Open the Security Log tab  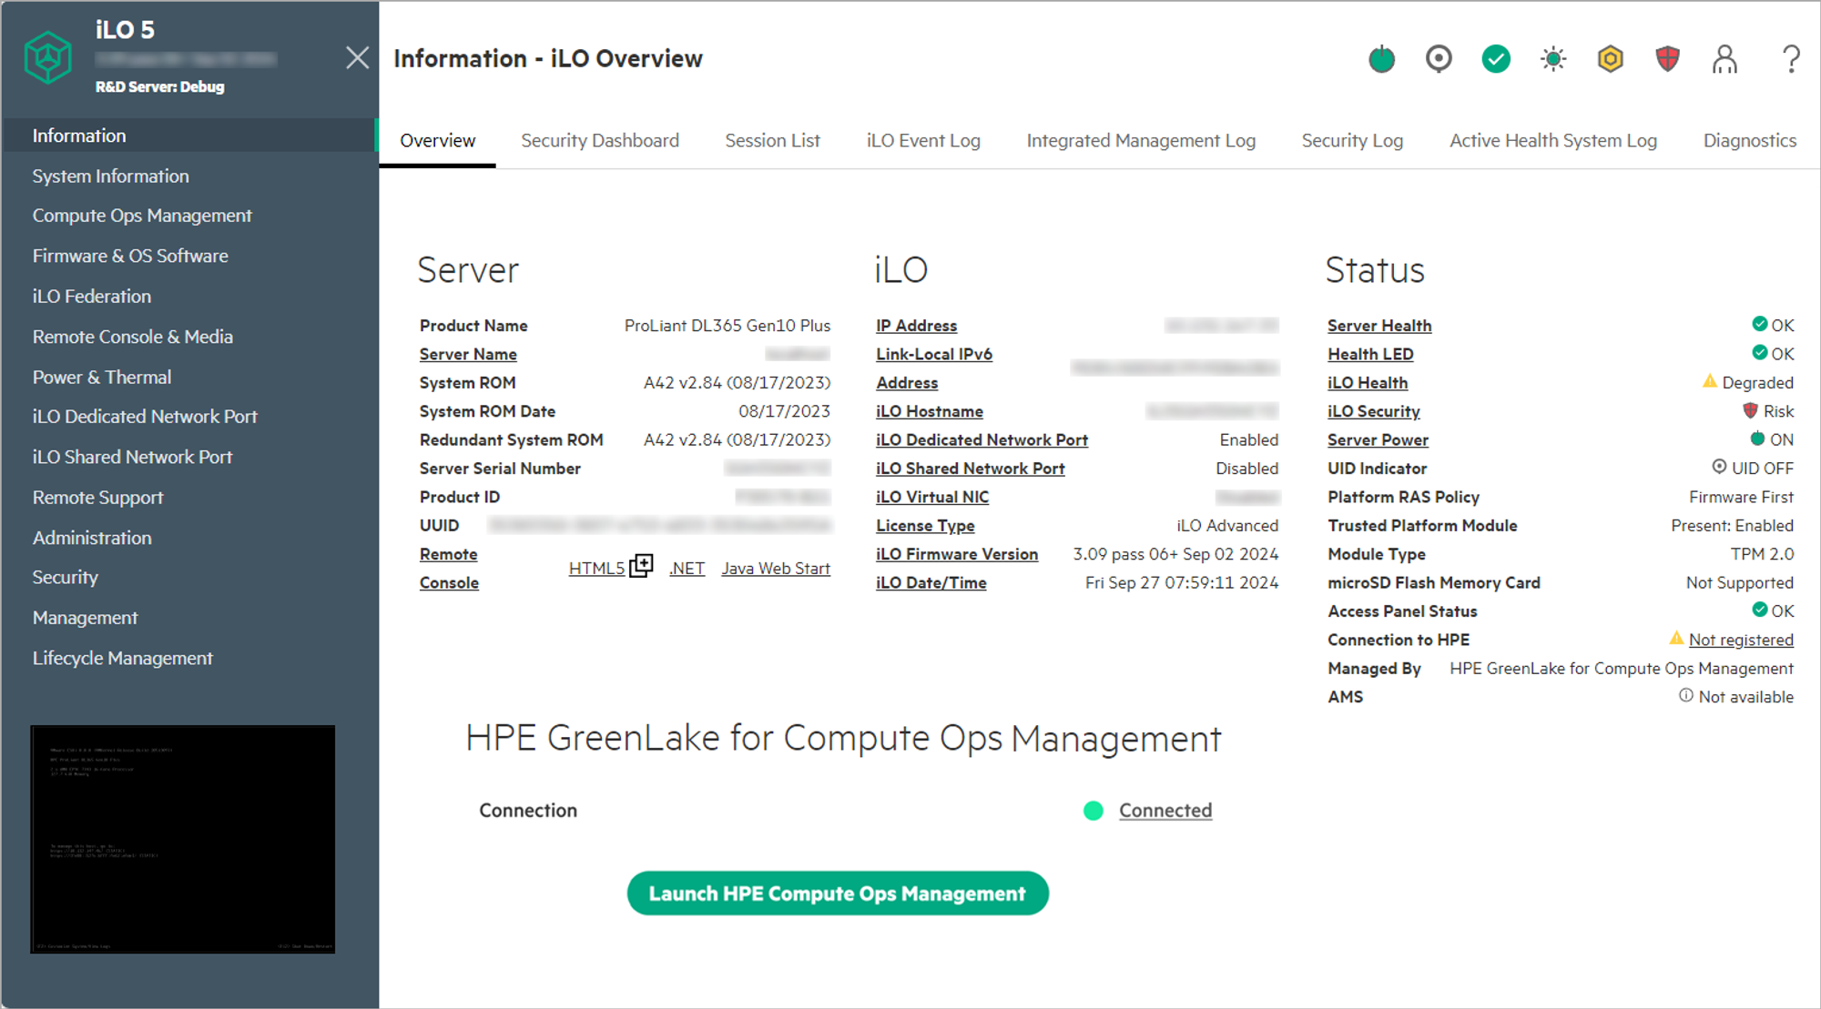click(x=1352, y=141)
